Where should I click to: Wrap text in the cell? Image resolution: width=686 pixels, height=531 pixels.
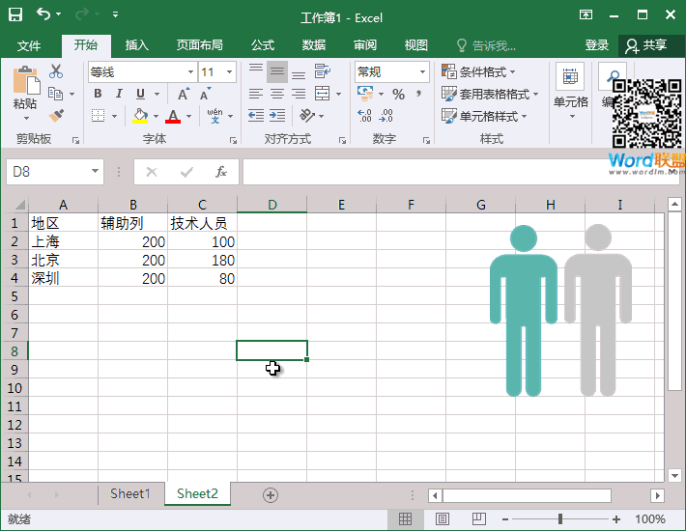click(323, 71)
